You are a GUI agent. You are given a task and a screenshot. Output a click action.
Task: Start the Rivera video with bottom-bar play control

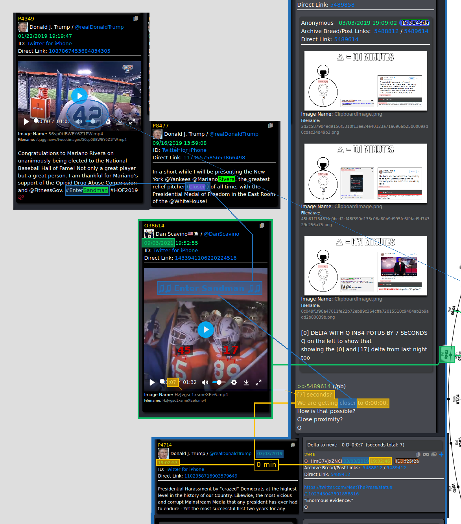pos(26,122)
